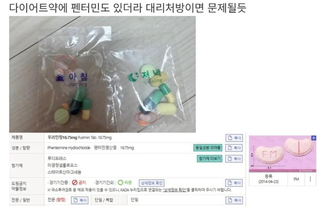Screen dimensions: 328x211
Task: Follow the underlined "상세정보 확인" link text
Action: pos(175,190)
